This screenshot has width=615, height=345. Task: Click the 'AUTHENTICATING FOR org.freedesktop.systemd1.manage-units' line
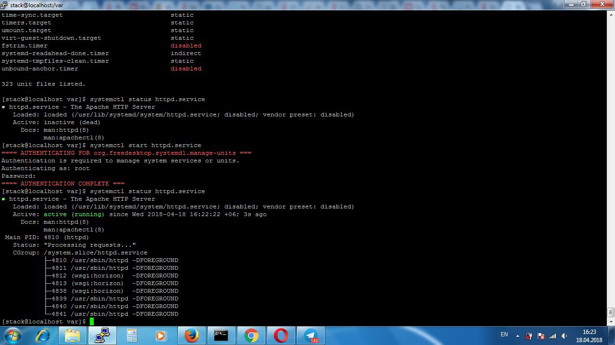pyautogui.click(x=126, y=153)
